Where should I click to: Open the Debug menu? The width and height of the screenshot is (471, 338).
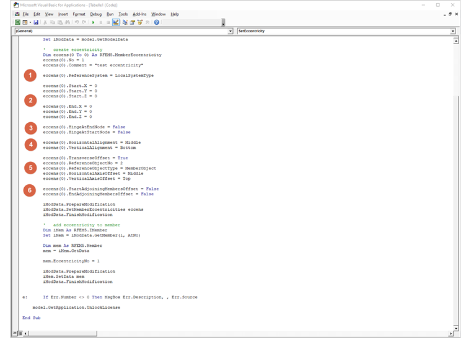click(96, 14)
